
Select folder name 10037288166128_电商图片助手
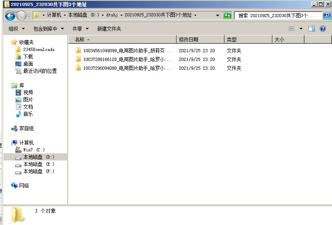tap(127, 59)
